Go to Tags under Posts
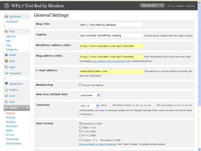Screen dimensions: 201x151 pos(9,45)
